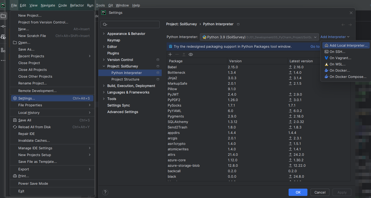Viewport: 371px width, 198px height.
Task: Click the OK button
Action: [298, 192]
